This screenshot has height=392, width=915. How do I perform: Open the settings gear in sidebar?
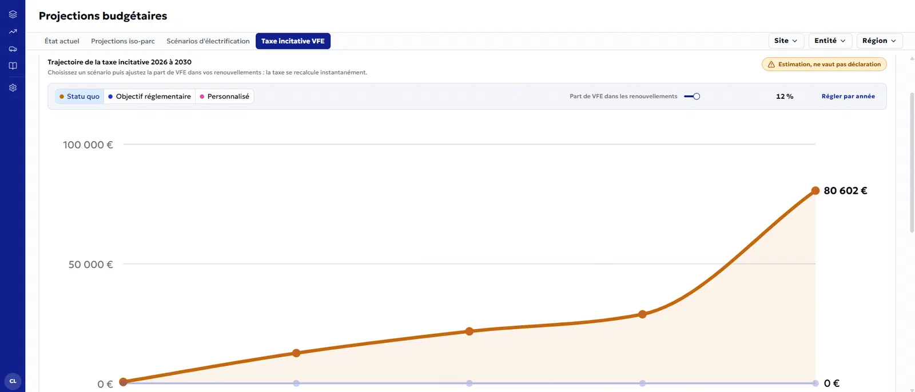(13, 88)
